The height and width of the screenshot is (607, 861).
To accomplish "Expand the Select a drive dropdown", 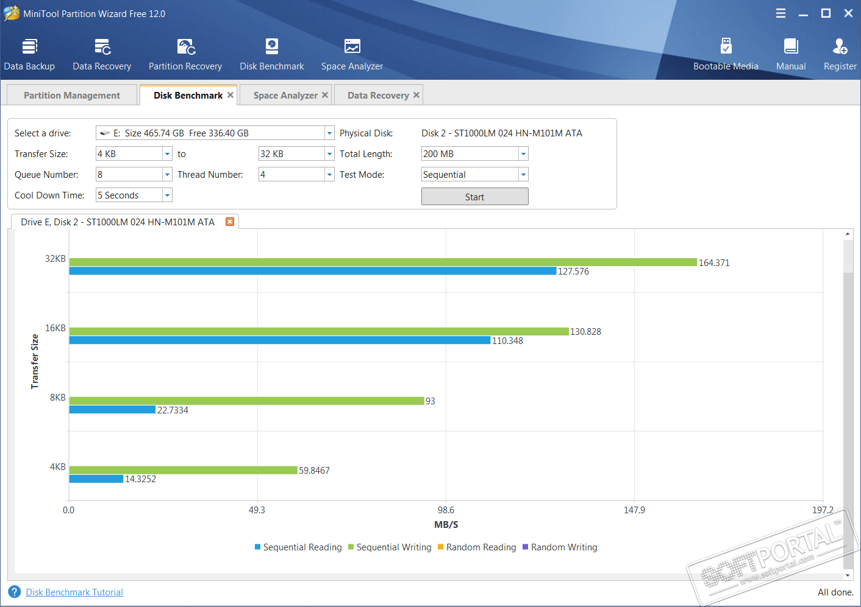I will pos(329,133).
